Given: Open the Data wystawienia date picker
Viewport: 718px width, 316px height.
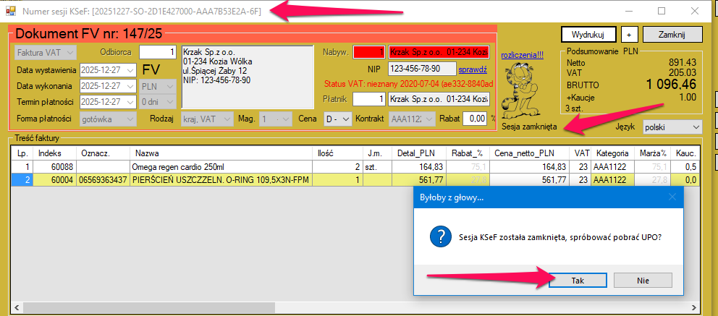Looking at the screenshot, I should click(x=130, y=70).
